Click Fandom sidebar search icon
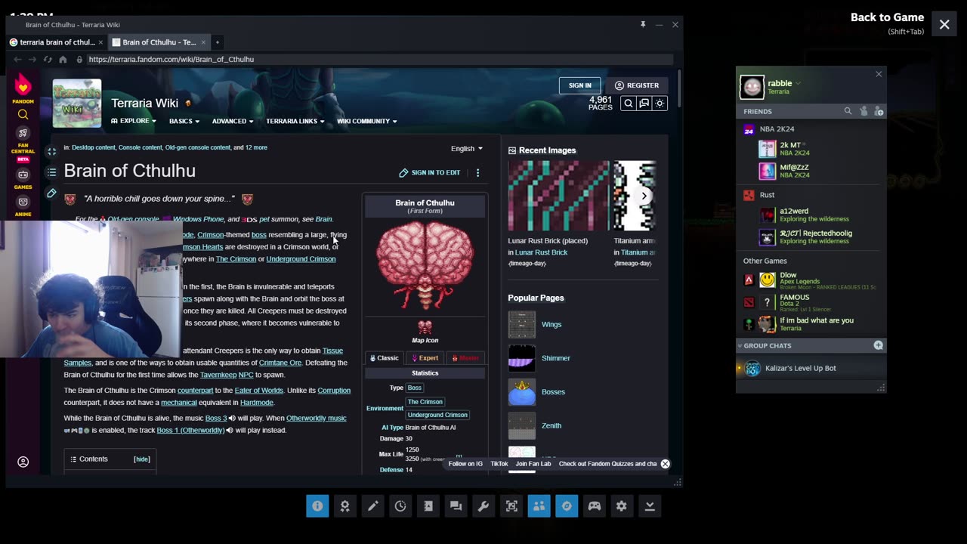 click(23, 115)
